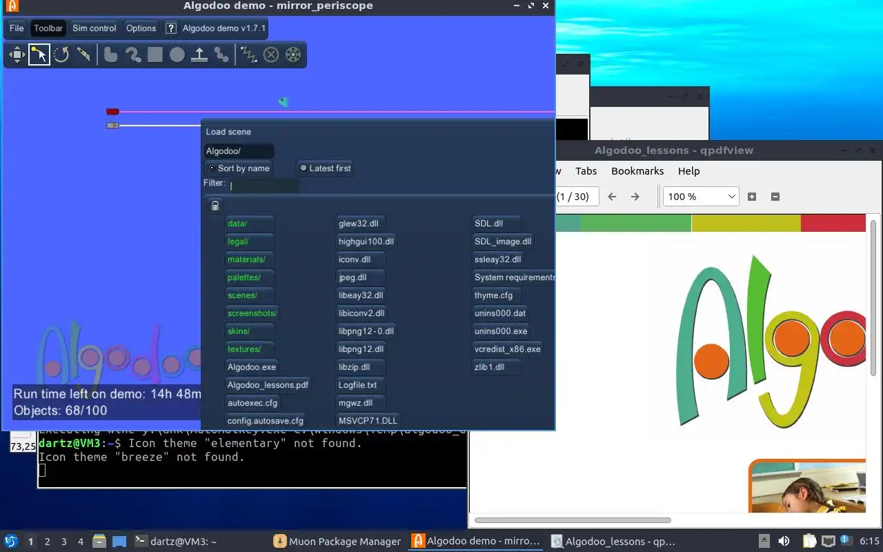
Task: Open the File menu in Algodoo
Action: tap(17, 28)
